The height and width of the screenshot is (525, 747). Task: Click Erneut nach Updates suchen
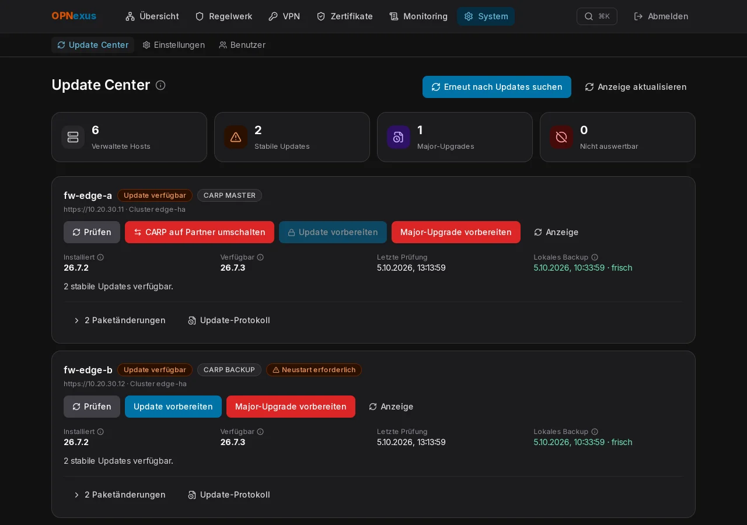coord(497,87)
